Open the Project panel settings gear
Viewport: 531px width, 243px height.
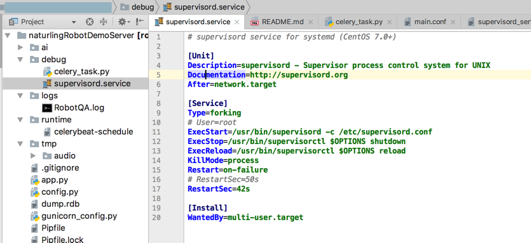122,22
